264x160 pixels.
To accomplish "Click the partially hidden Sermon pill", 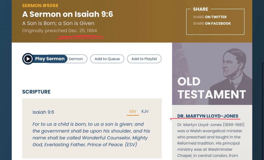I will [76, 59].
